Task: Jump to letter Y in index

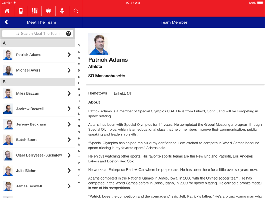Action: [x=79, y=176]
